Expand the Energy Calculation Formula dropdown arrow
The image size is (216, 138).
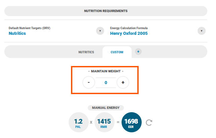[x=202, y=31]
